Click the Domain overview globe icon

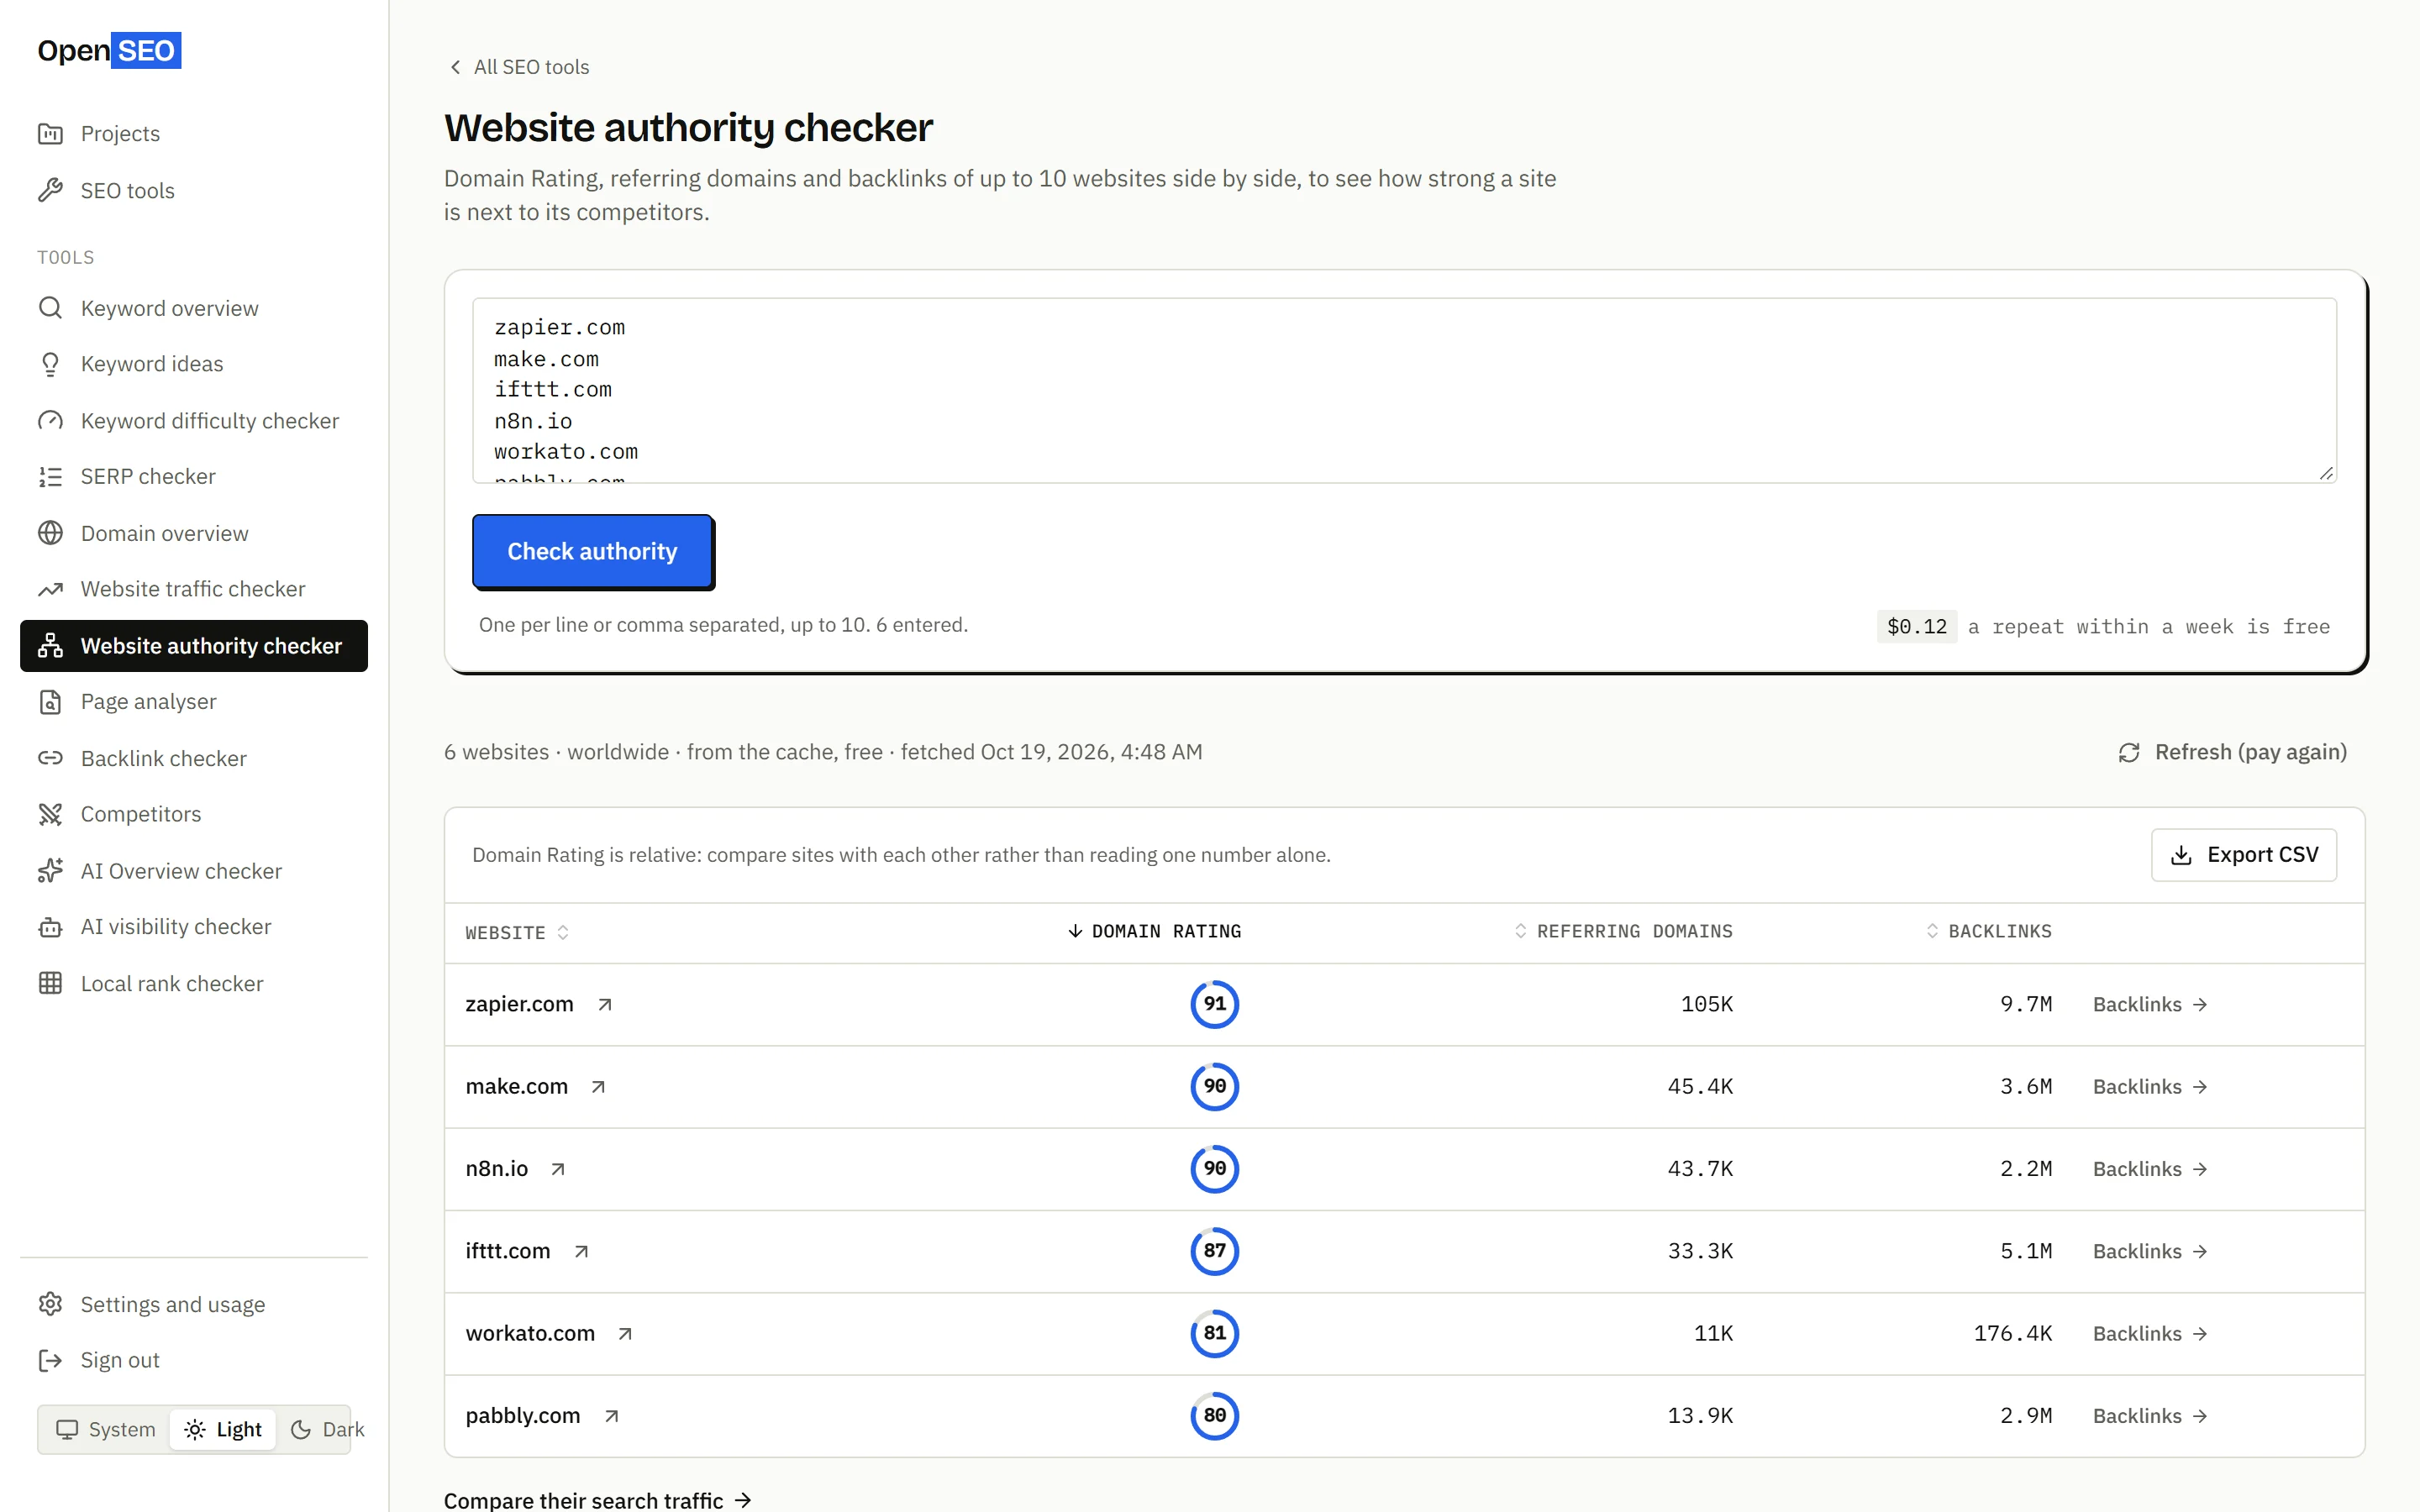click(50, 533)
